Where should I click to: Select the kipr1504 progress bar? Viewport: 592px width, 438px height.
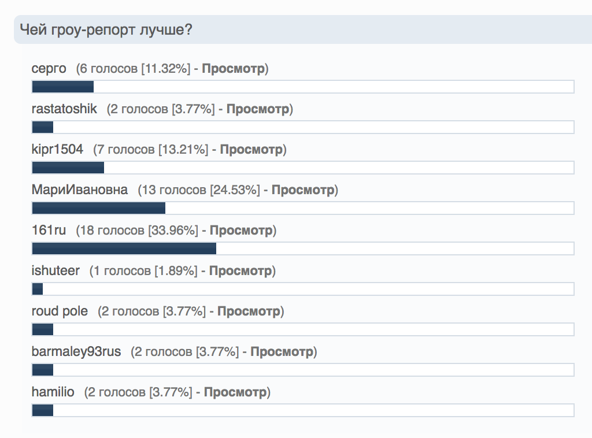tap(303, 168)
